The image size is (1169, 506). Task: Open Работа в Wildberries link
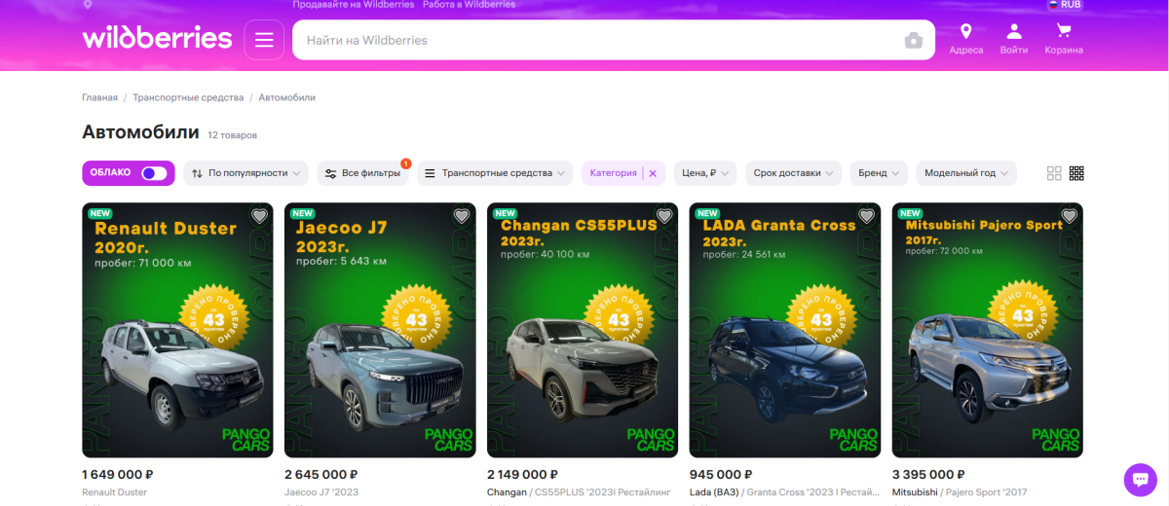(x=469, y=5)
